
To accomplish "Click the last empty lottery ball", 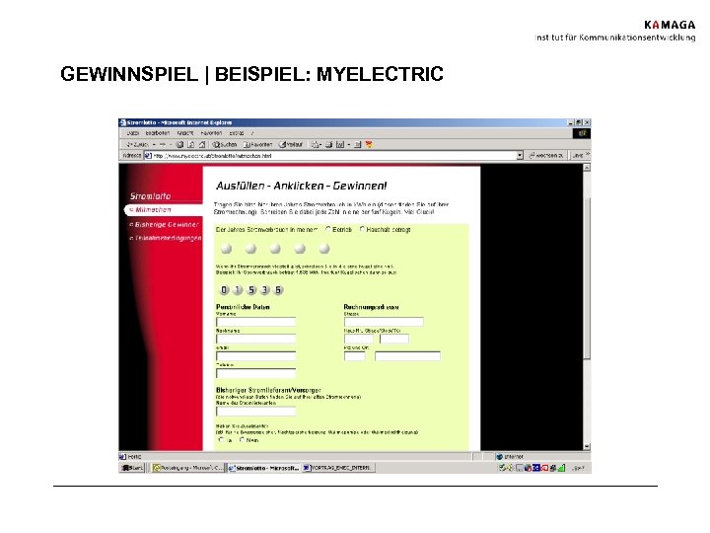I will point(324,249).
